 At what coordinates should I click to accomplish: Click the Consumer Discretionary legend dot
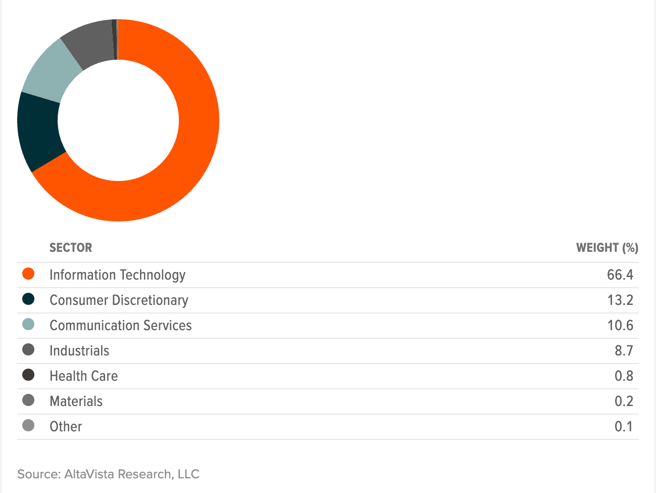[x=28, y=299]
